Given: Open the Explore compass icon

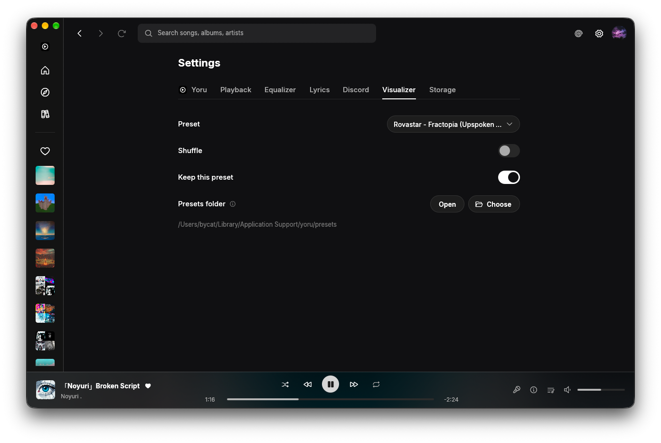Looking at the screenshot, I should point(45,92).
